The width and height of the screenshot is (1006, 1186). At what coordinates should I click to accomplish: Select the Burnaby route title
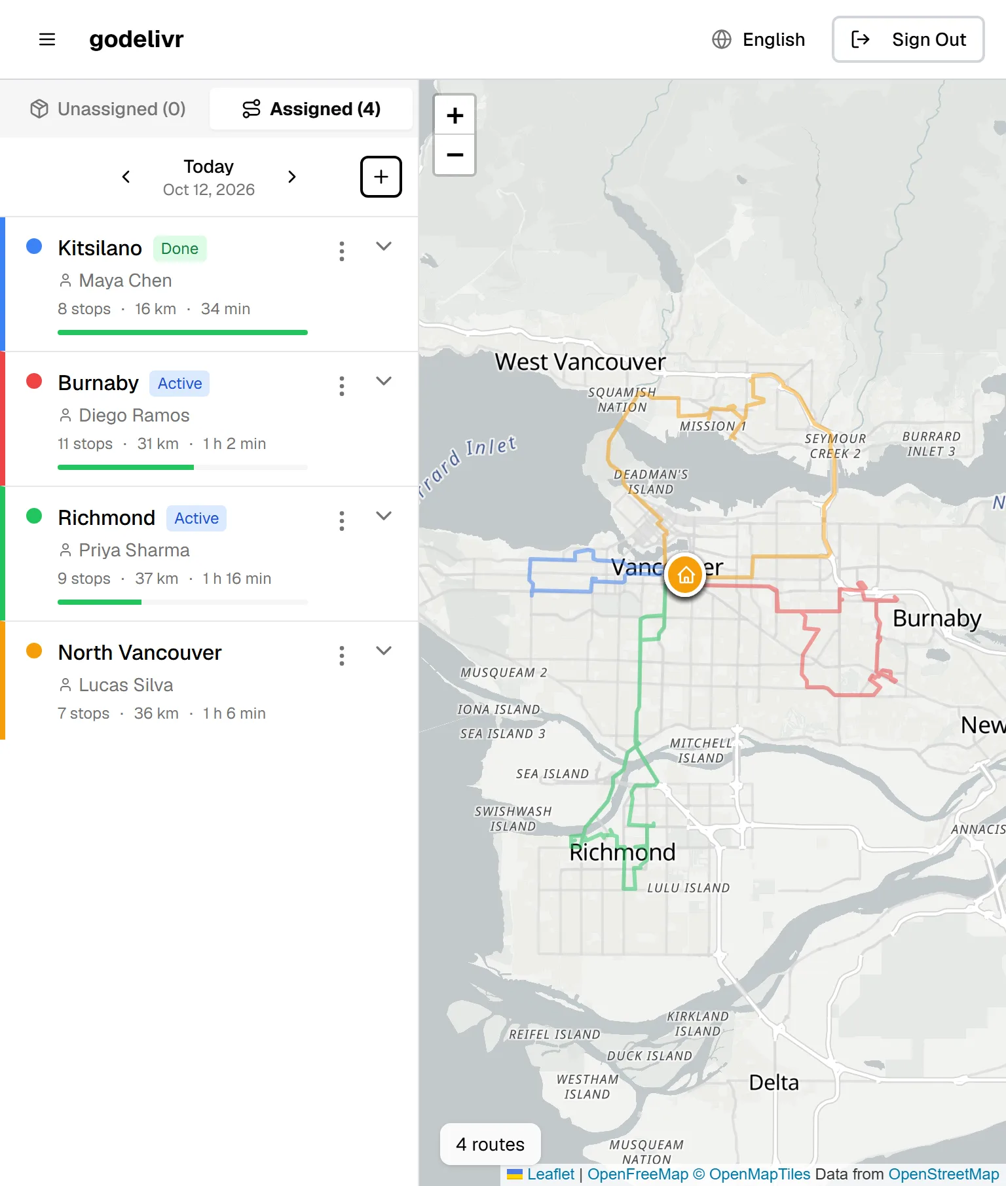pyautogui.click(x=98, y=383)
